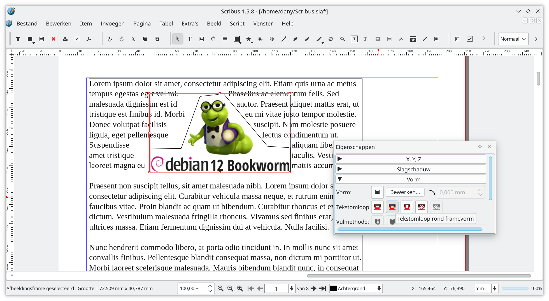Go to last page arrow

click(323, 288)
